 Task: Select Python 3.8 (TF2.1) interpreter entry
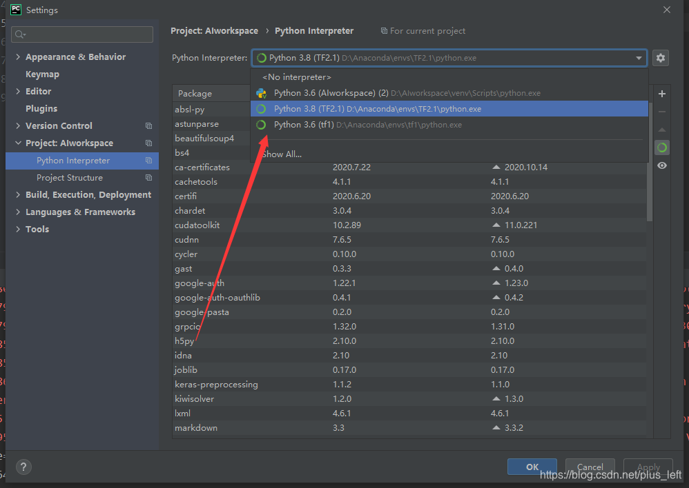point(449,109)
